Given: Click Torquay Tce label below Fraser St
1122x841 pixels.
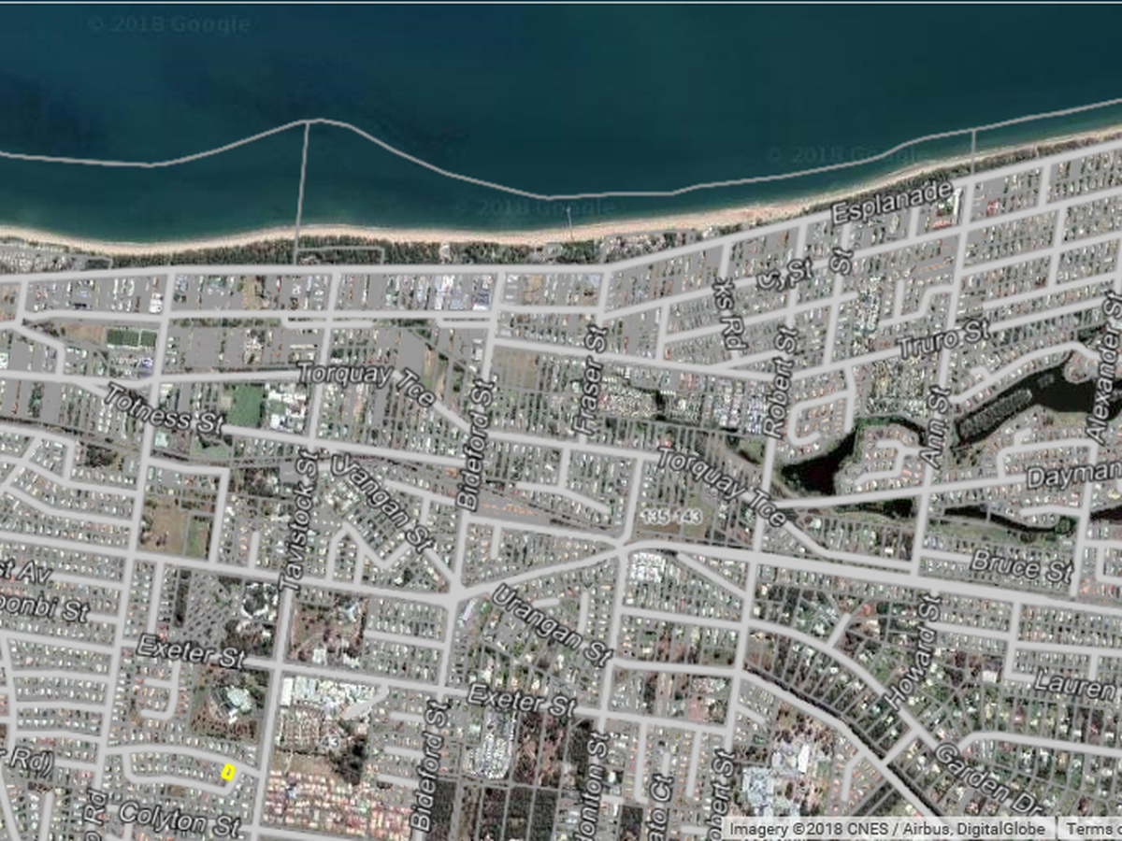Looking at the screenshot, I should click(x=721, y=485).
